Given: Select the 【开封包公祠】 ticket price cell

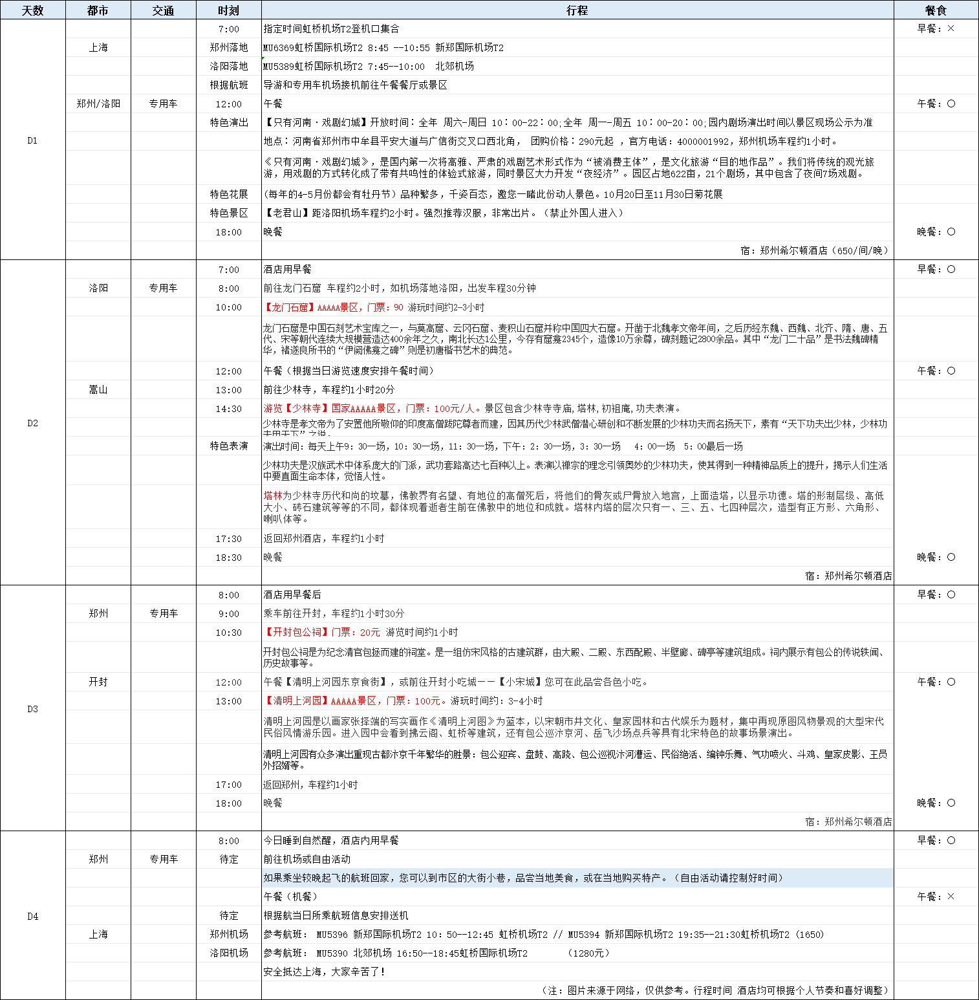Looking at the screenshot, I should [360, 632].
